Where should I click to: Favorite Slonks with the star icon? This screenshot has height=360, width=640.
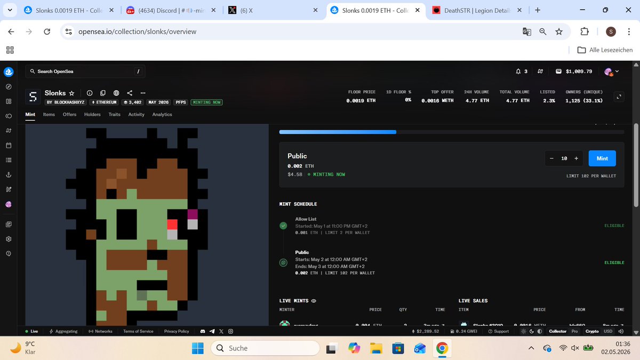tap(71, 93)
